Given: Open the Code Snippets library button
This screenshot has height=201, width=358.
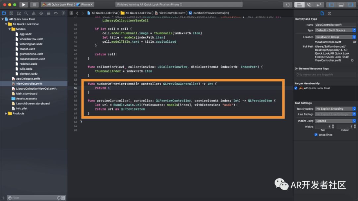Looking at the screenshot, I should 288,5.
